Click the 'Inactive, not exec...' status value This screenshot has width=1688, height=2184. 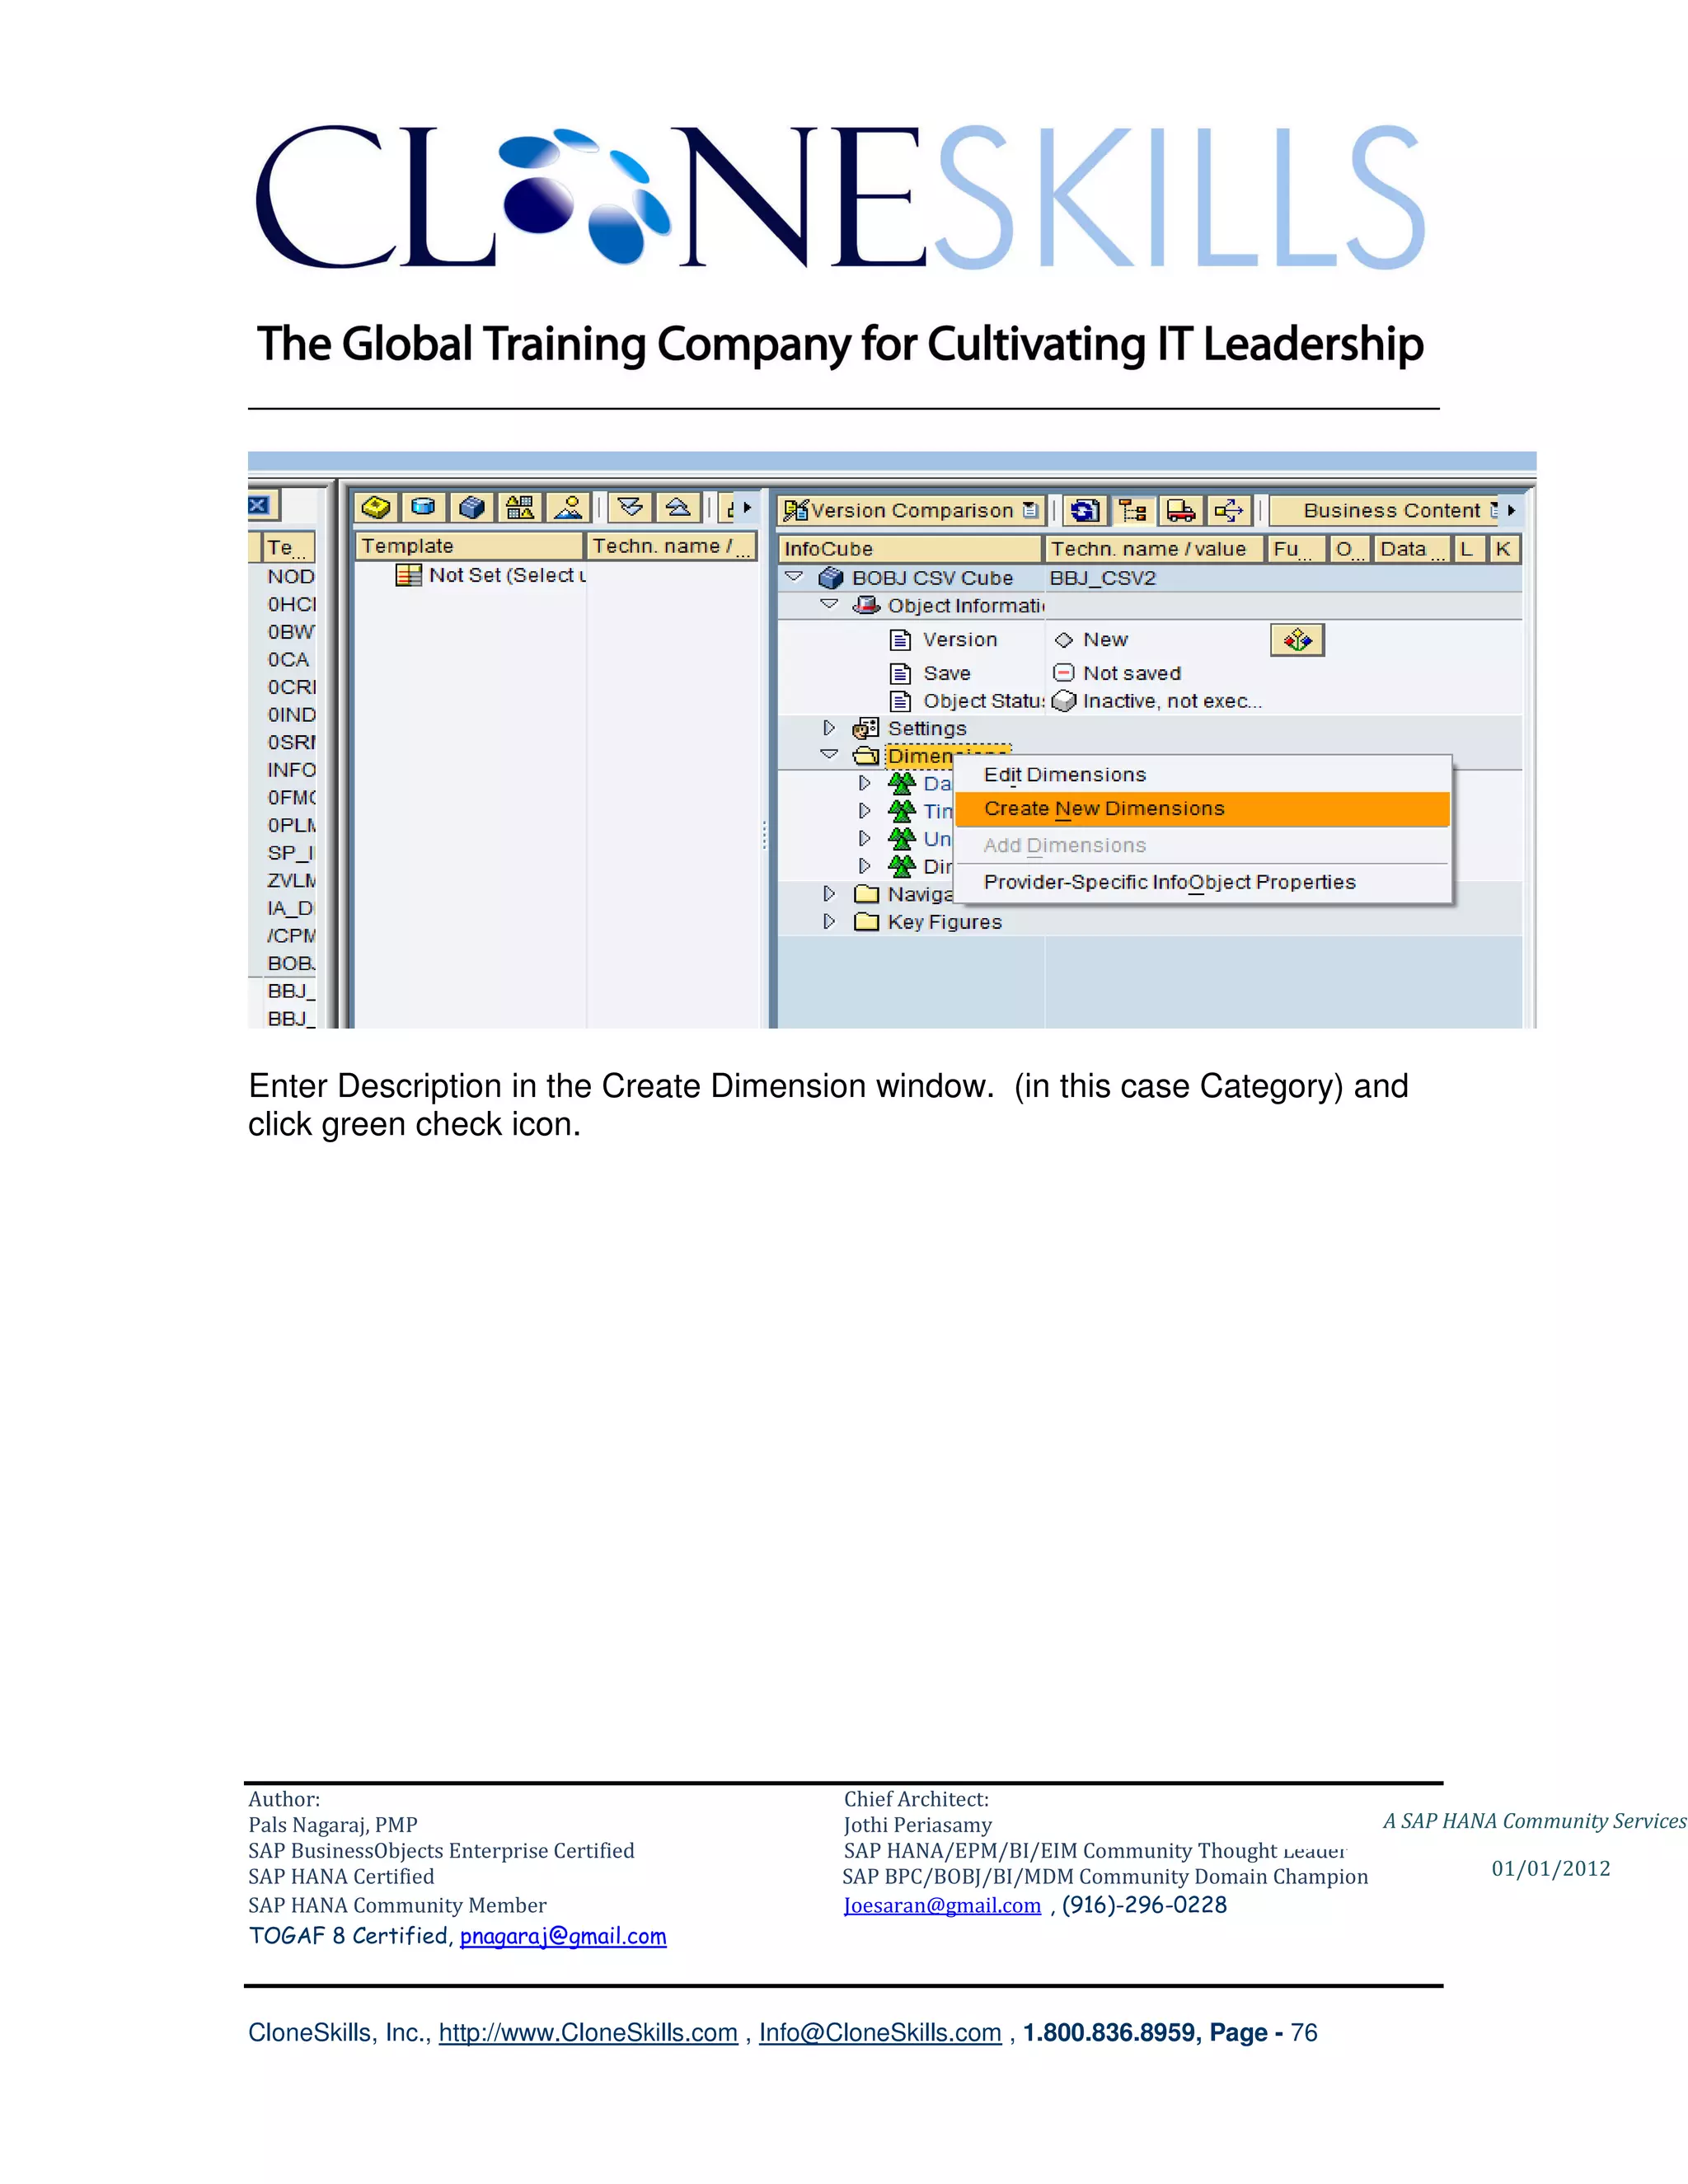[1172, 701]
